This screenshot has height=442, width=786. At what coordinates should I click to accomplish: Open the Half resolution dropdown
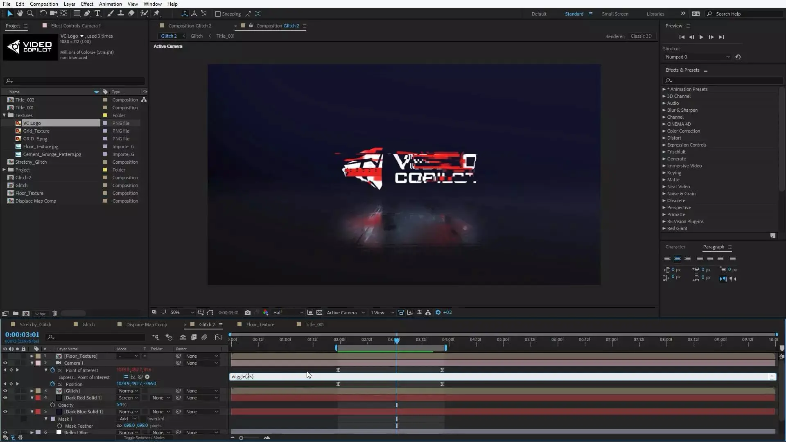288,313
